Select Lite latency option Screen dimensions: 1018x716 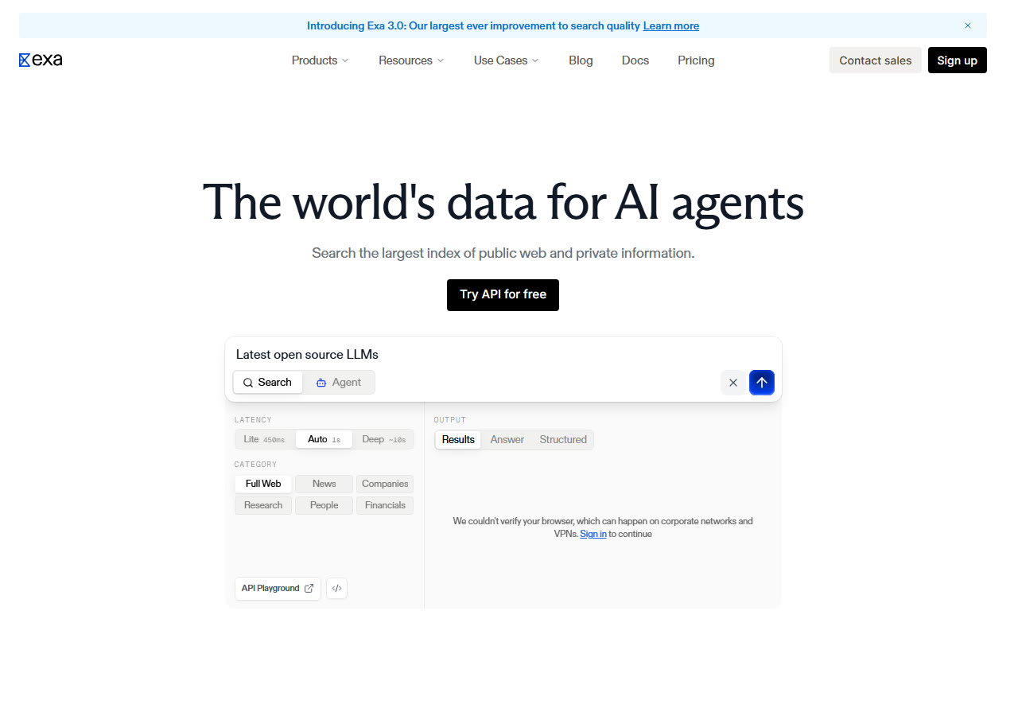point(265,439)
